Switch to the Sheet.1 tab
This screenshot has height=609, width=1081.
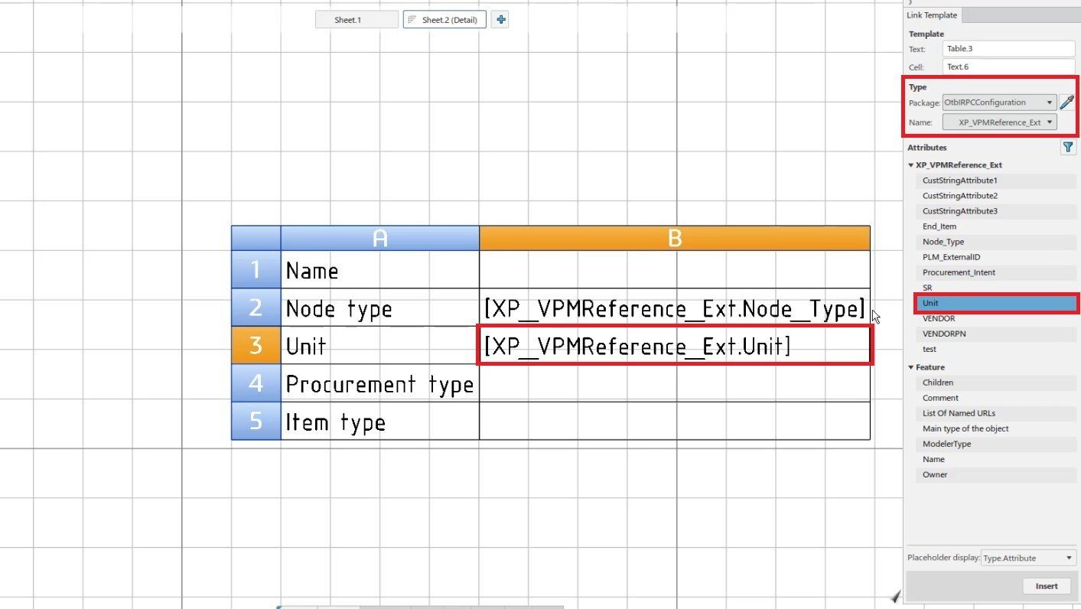click(356, 19)
